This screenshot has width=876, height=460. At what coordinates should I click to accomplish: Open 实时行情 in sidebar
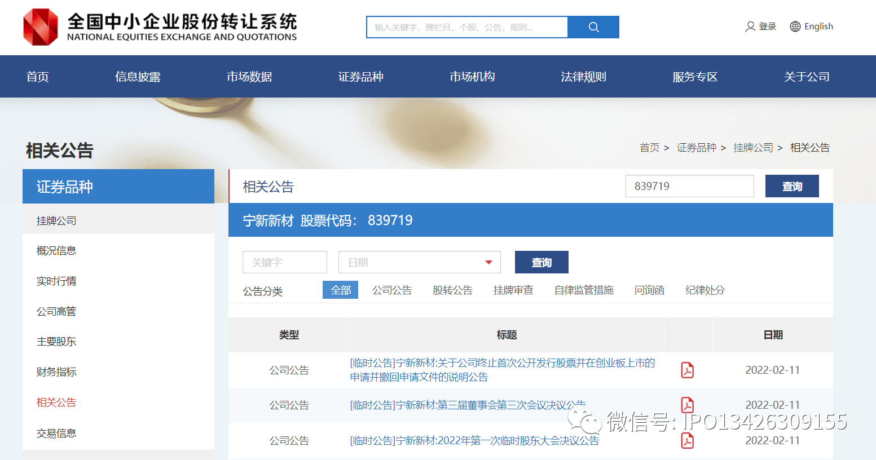pyautogui.click(x=56, y=281)
